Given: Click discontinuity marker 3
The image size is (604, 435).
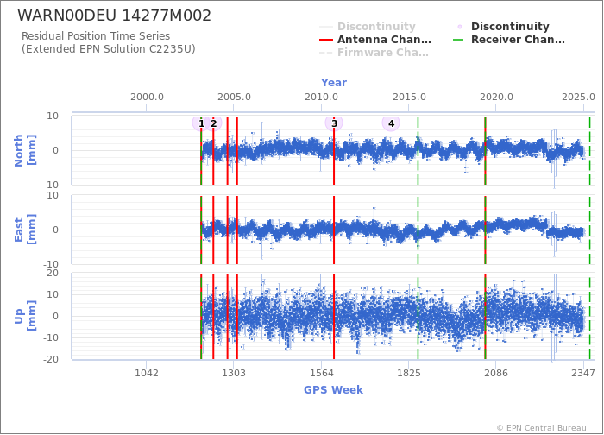Looking at the screenshot, I should (334, 123).
